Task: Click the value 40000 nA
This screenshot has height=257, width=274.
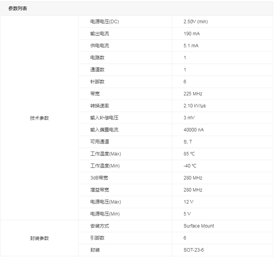Action: point(194,130)
